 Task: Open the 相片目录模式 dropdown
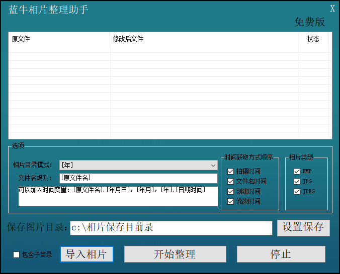138,165
